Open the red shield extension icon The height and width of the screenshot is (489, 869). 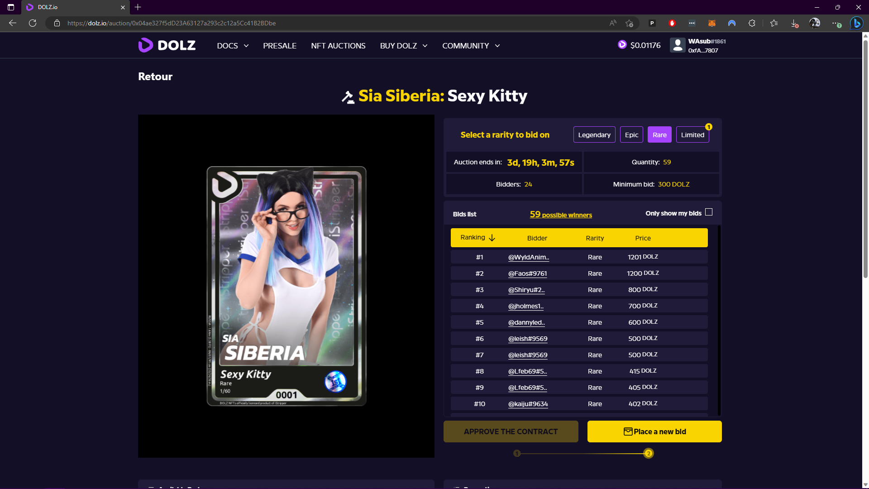tap(672, 23)
